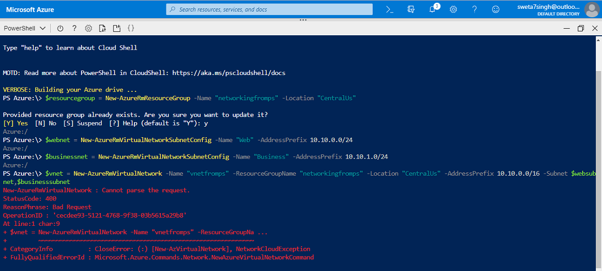Viewport: 602px width, 271px height.
Task: Open the Help question mark in header
Action: click(475, 9)
